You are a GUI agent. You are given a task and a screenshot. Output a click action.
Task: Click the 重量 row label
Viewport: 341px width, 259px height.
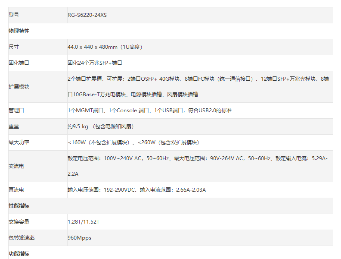click(14, 126)
